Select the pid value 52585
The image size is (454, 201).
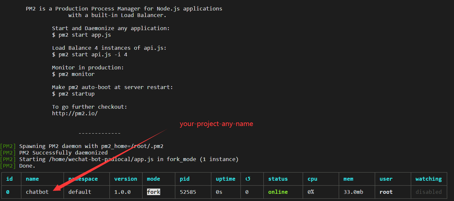tap(188, 192)
